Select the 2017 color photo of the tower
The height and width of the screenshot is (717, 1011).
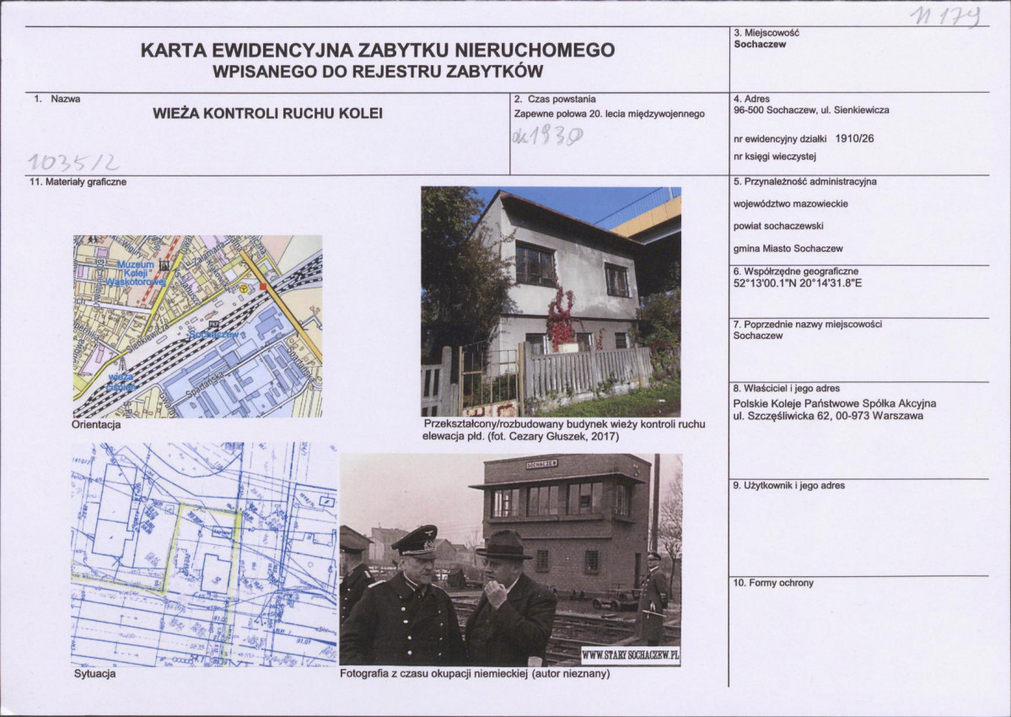551,301
